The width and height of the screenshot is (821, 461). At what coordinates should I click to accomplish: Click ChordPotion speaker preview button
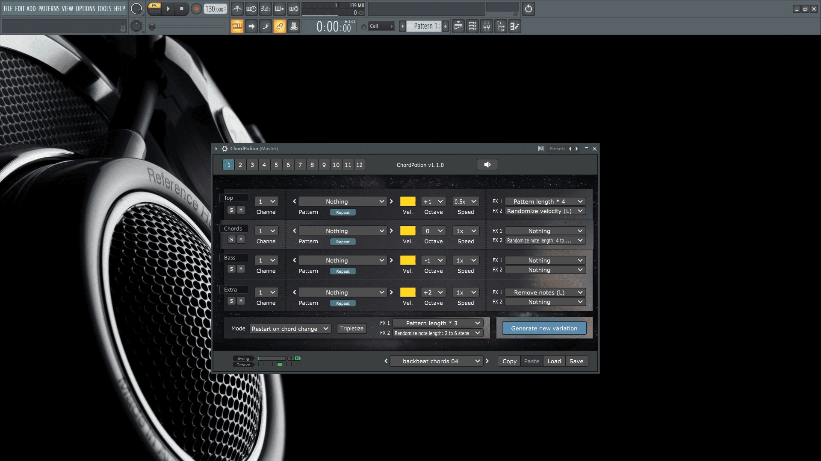tap(487, 165)
